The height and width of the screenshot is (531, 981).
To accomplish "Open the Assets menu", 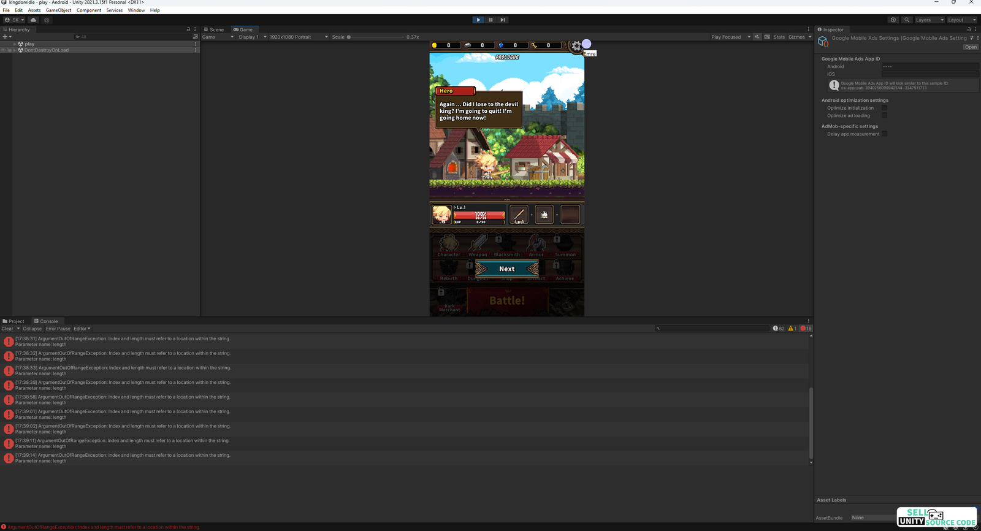I will click(x=34, y=10).
